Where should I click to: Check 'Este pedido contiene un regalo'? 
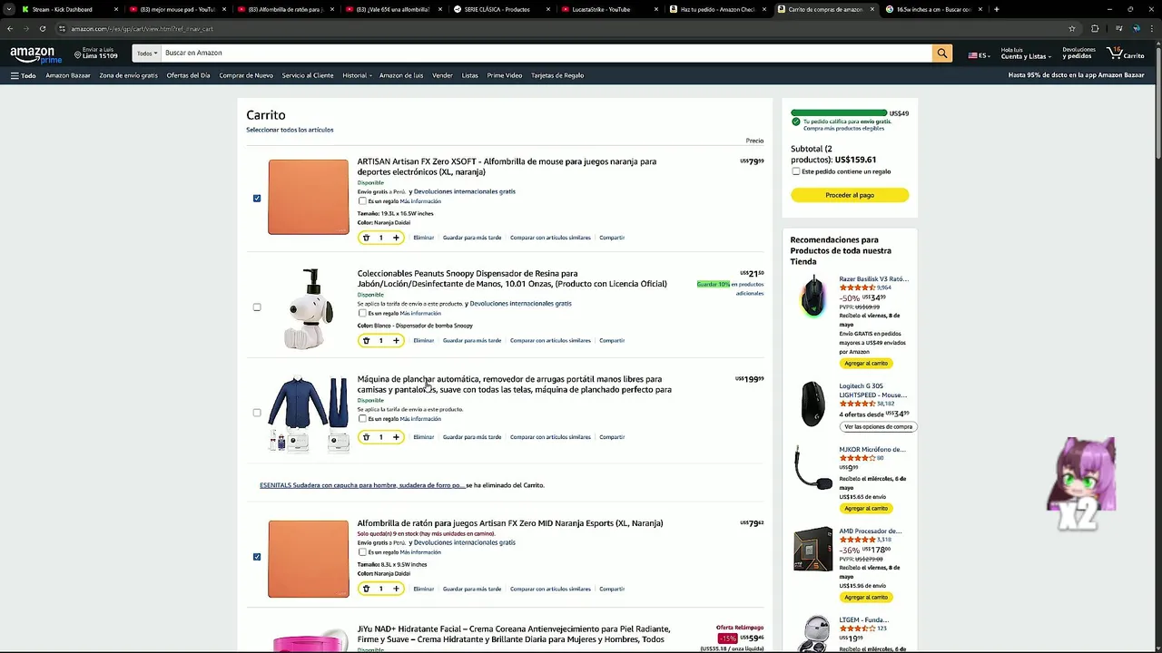click(796, 171)
